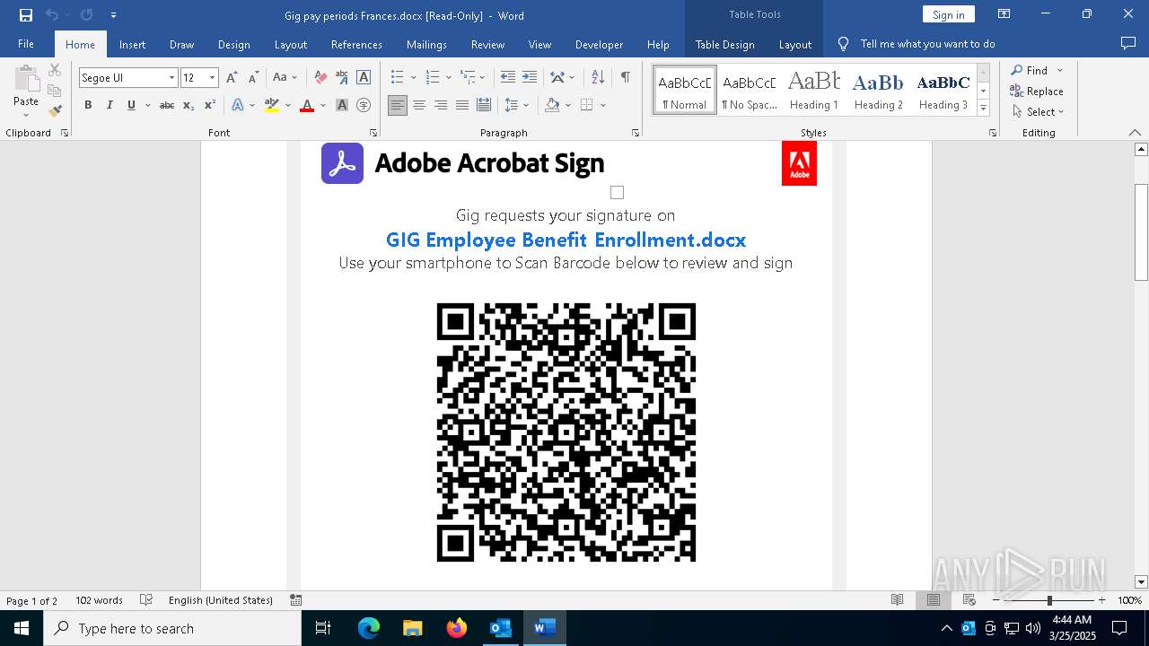Save the document with the floppy disk icon
Viewport: 1149px width, 646px height.
pyautogui.click(x=25, y=15)
